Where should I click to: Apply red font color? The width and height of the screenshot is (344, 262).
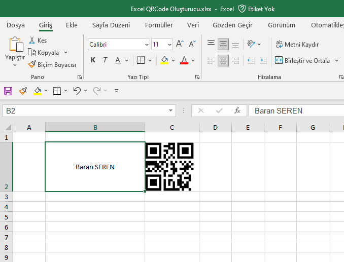click(x=184, y=60)
